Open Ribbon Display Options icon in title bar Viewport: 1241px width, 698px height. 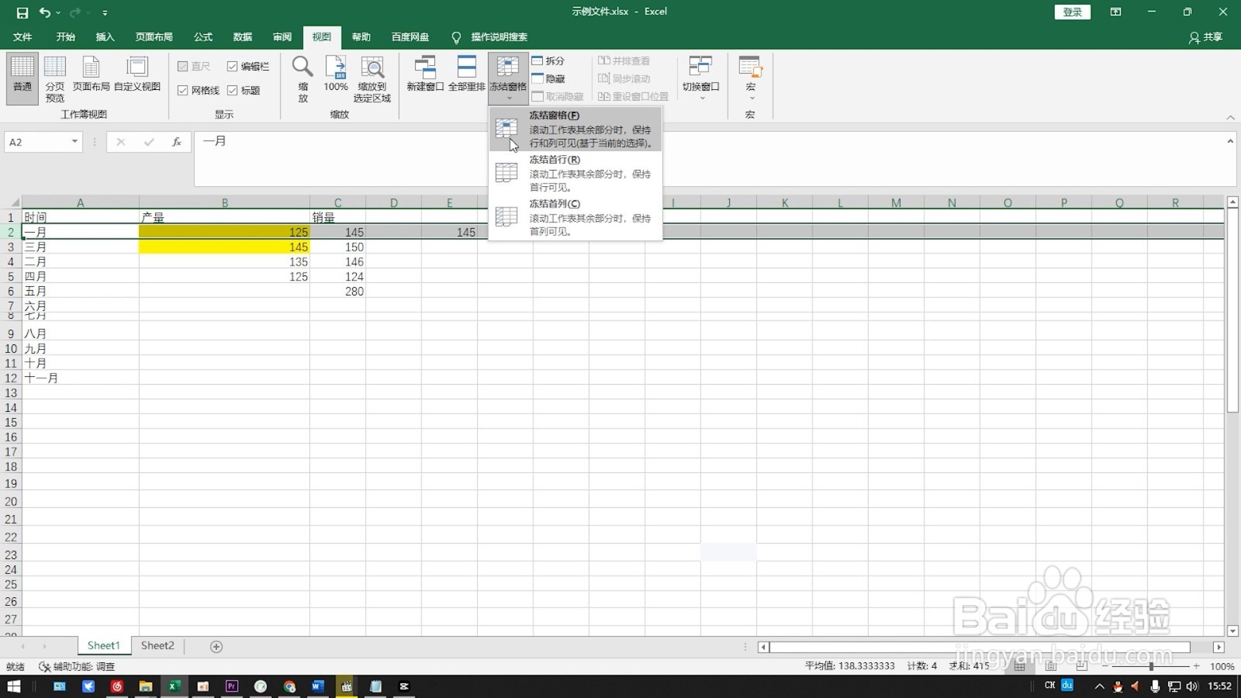[1115, 12]
